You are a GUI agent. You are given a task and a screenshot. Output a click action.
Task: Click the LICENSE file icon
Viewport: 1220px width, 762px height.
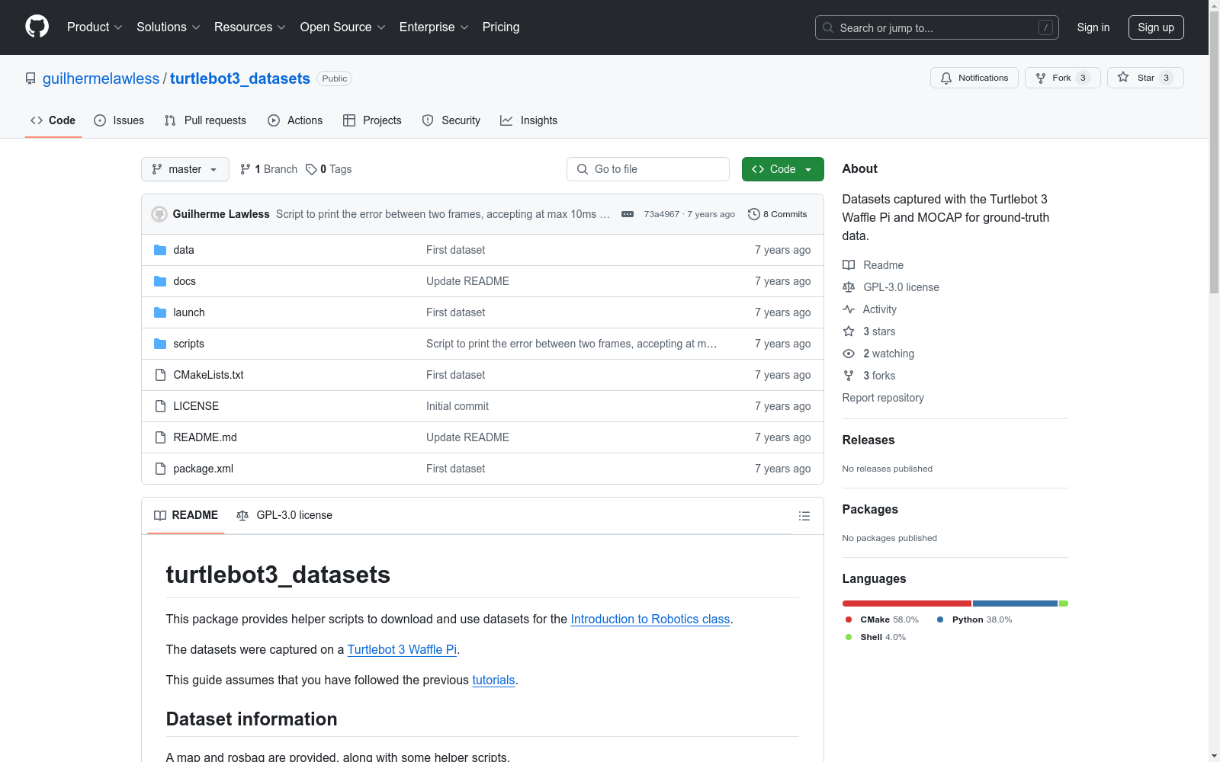click(x=160, y=406)
